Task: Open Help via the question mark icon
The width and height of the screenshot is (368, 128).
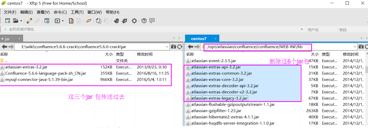Action: [144, 21]
